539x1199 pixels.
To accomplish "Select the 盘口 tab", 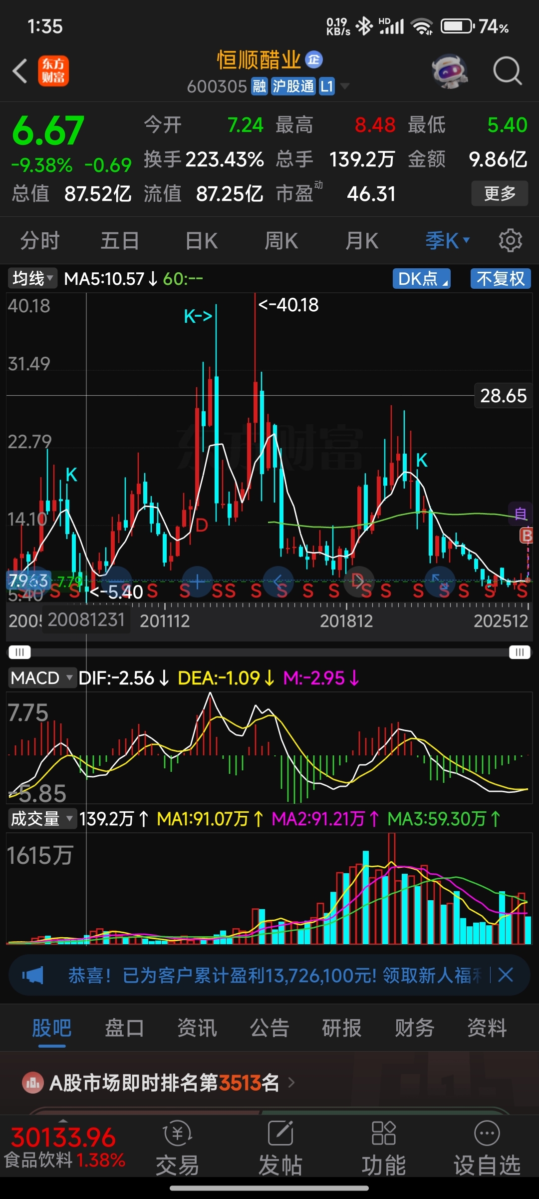I will tap(124, 1028).
